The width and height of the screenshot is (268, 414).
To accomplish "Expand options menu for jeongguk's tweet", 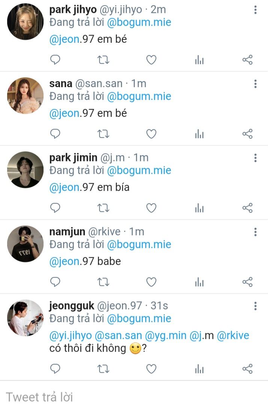I will pos(255,306).
